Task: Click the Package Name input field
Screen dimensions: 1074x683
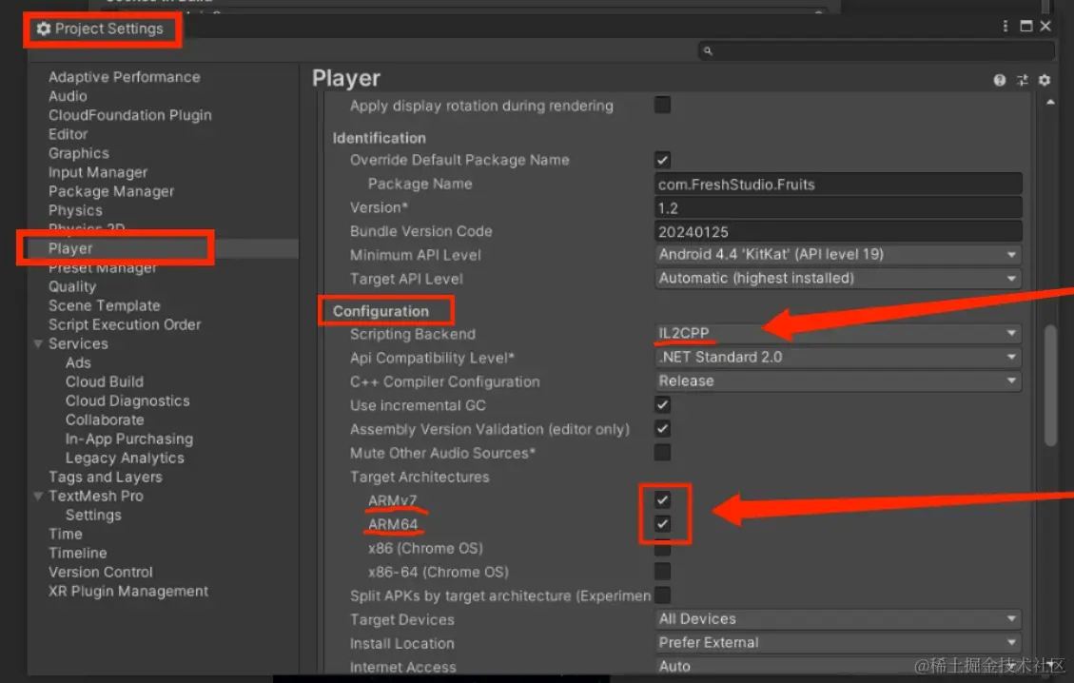Action: [838, 185]
